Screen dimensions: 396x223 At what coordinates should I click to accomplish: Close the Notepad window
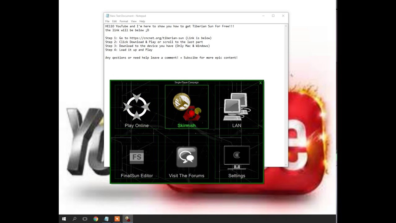(283, 16)
